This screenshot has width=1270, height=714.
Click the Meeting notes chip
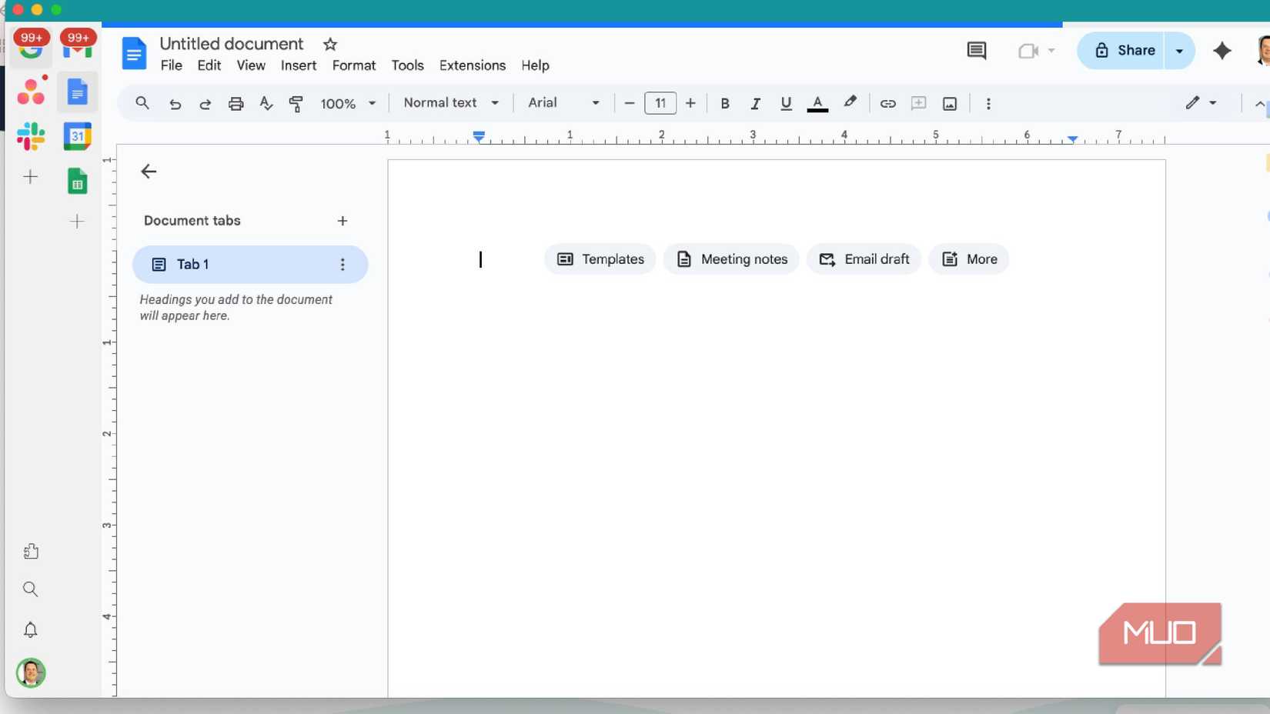[x=731, y=259]
